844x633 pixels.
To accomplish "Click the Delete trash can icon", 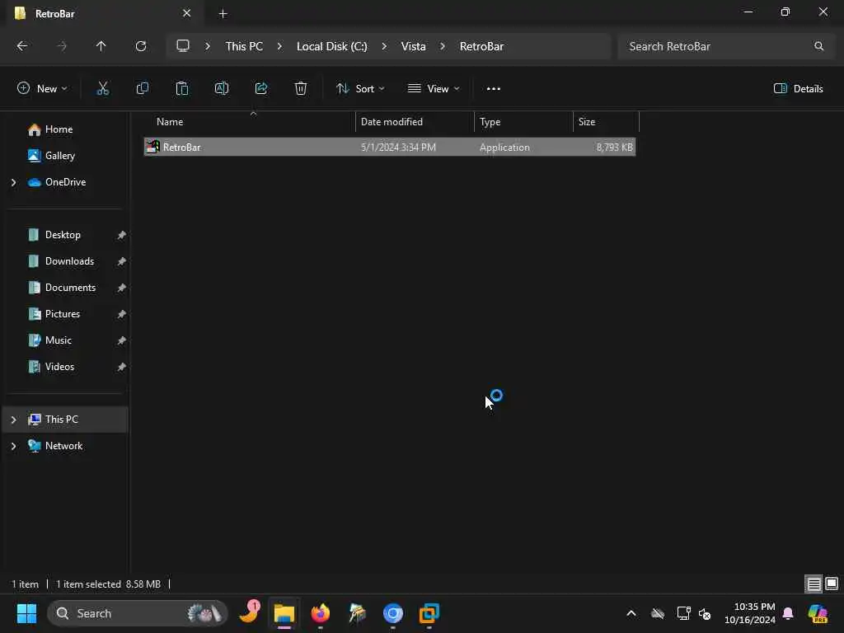I will [x=301, y=88].
